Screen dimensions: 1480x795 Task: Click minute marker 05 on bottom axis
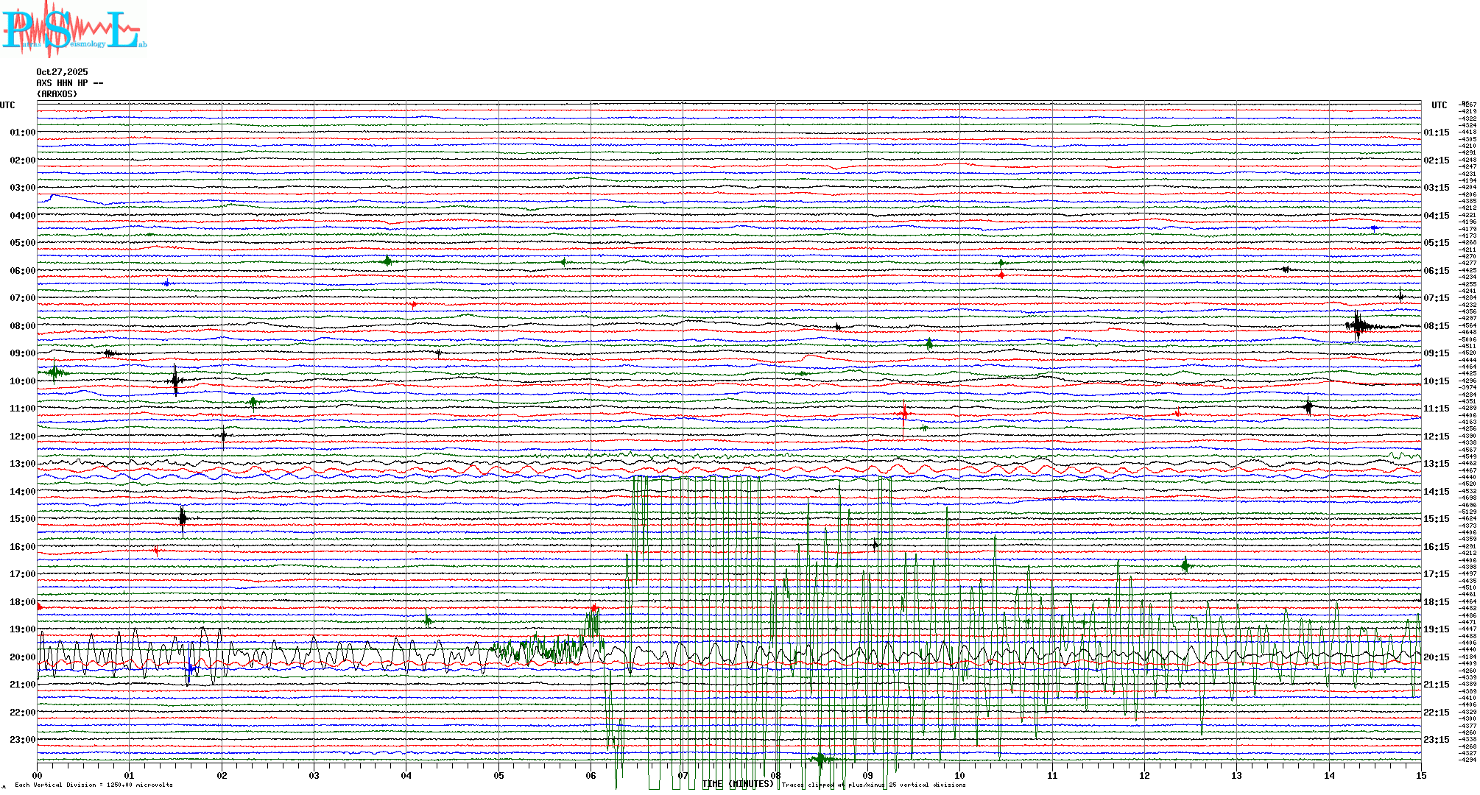(x=498, y=775)
